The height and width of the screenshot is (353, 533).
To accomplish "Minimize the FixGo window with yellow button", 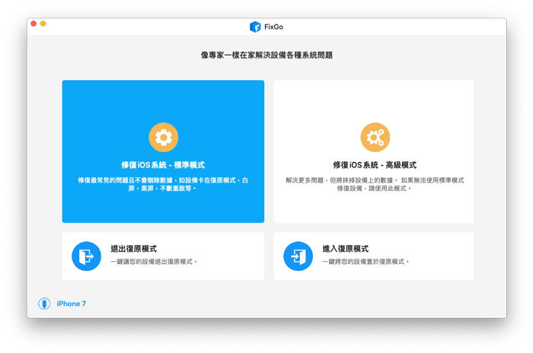I will (x=43, y=24).
